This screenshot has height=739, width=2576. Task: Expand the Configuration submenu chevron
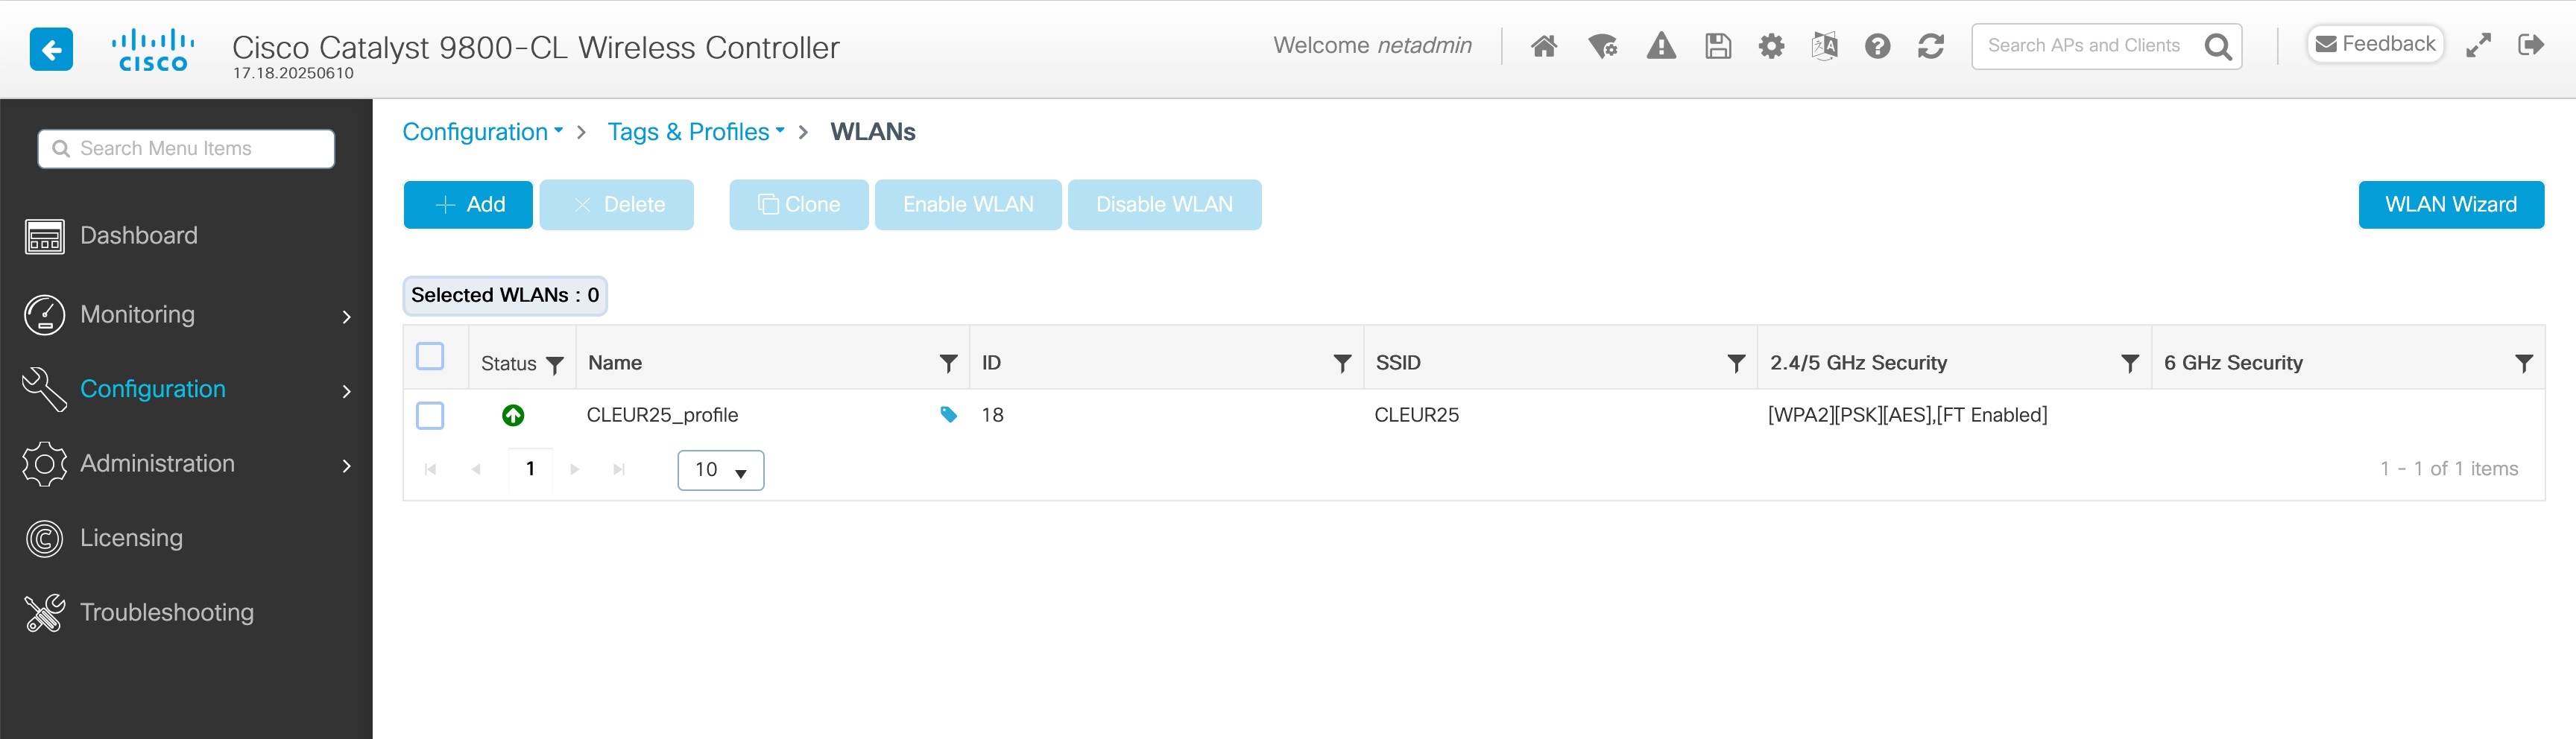347,391
